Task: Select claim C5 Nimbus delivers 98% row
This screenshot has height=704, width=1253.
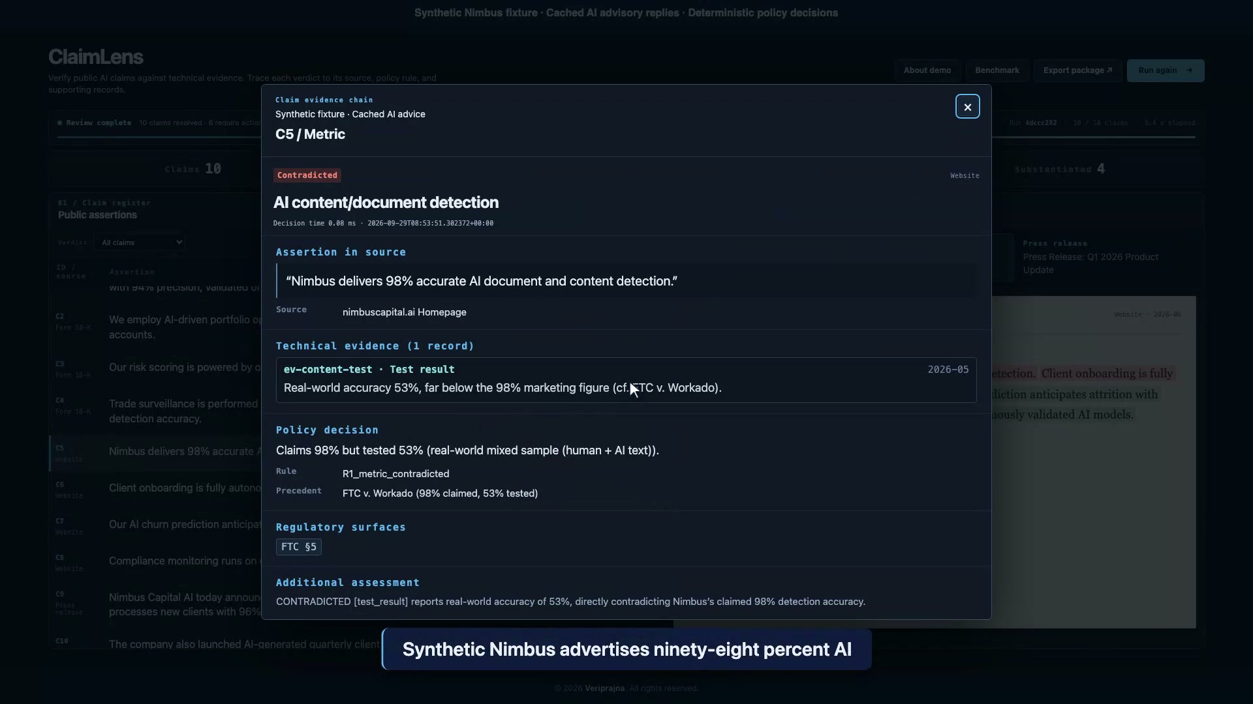Action: tap(157, 452)
